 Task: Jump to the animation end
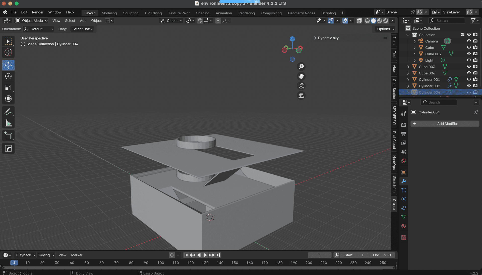point(218,255)
